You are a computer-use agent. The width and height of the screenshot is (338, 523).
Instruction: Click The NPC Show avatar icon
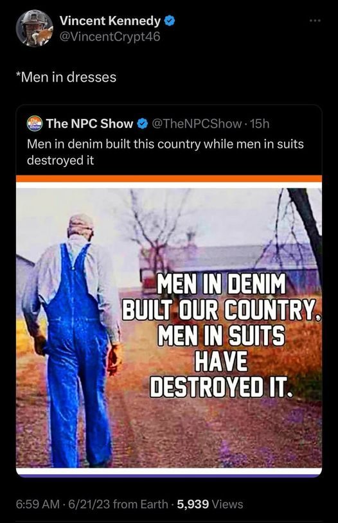pyautogui.click(x=34, y=123)
